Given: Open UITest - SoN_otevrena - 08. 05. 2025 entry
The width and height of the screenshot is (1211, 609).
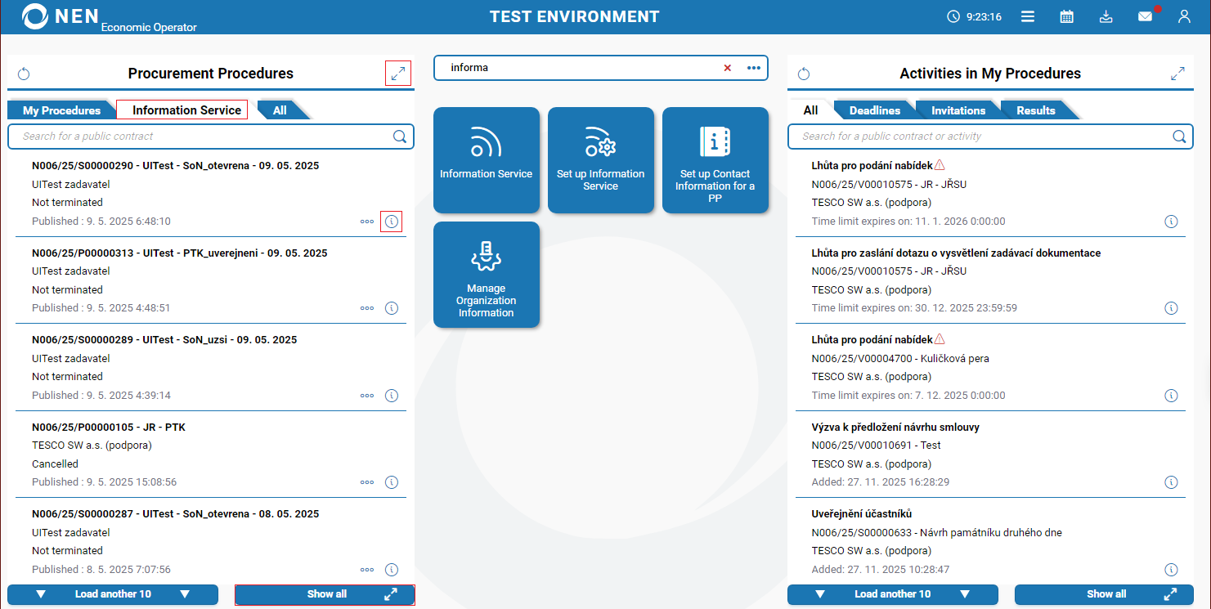Looking at the screenshot, I should [175, 514].
